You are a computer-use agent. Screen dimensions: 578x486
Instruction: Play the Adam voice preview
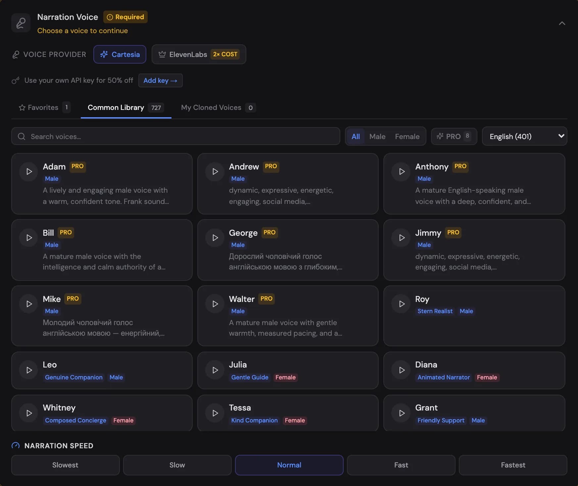pos(29,171)
